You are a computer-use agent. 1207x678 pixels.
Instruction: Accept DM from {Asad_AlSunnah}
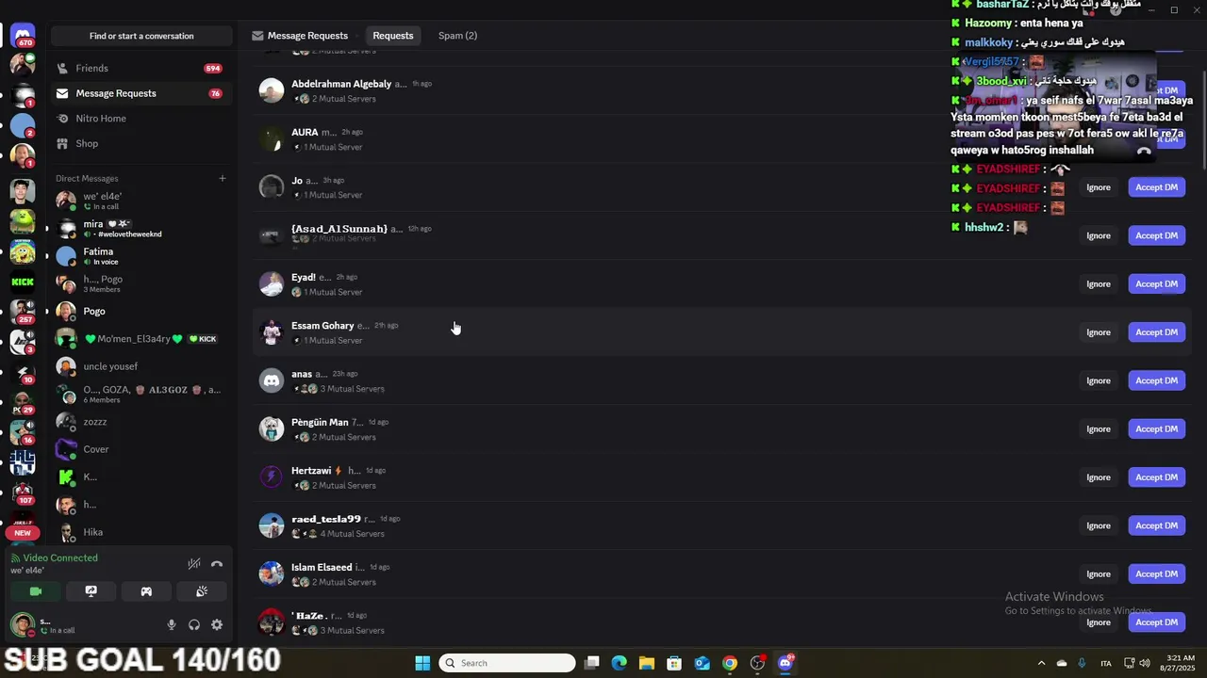point(1156,235)
